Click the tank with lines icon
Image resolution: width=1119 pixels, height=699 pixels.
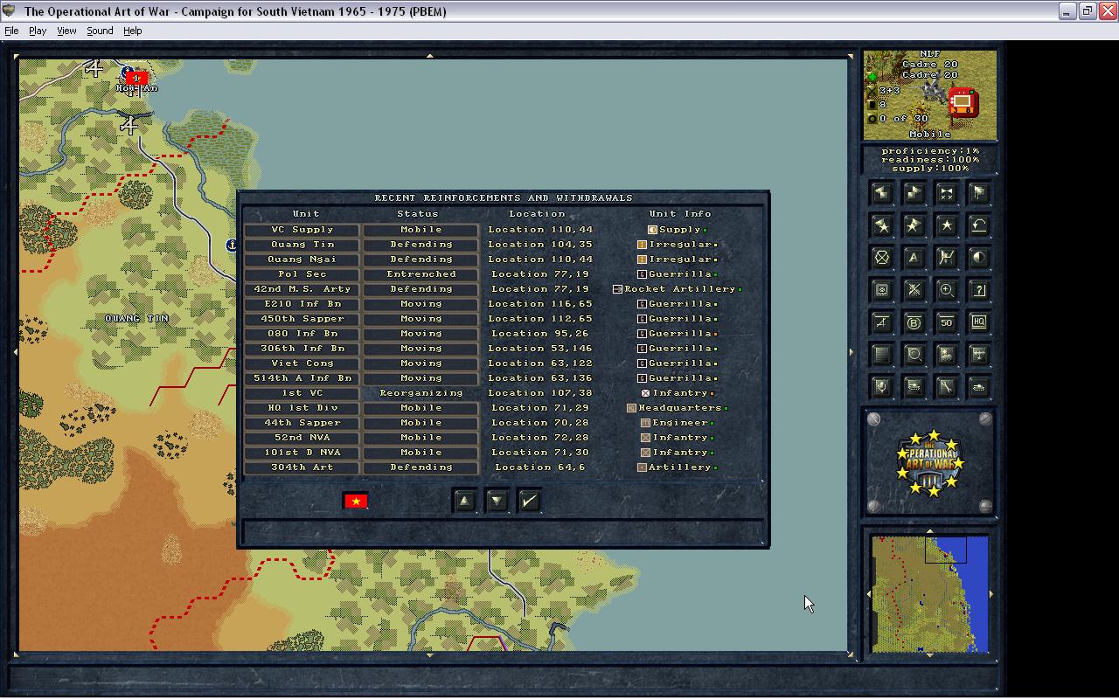tap(914, 387)
